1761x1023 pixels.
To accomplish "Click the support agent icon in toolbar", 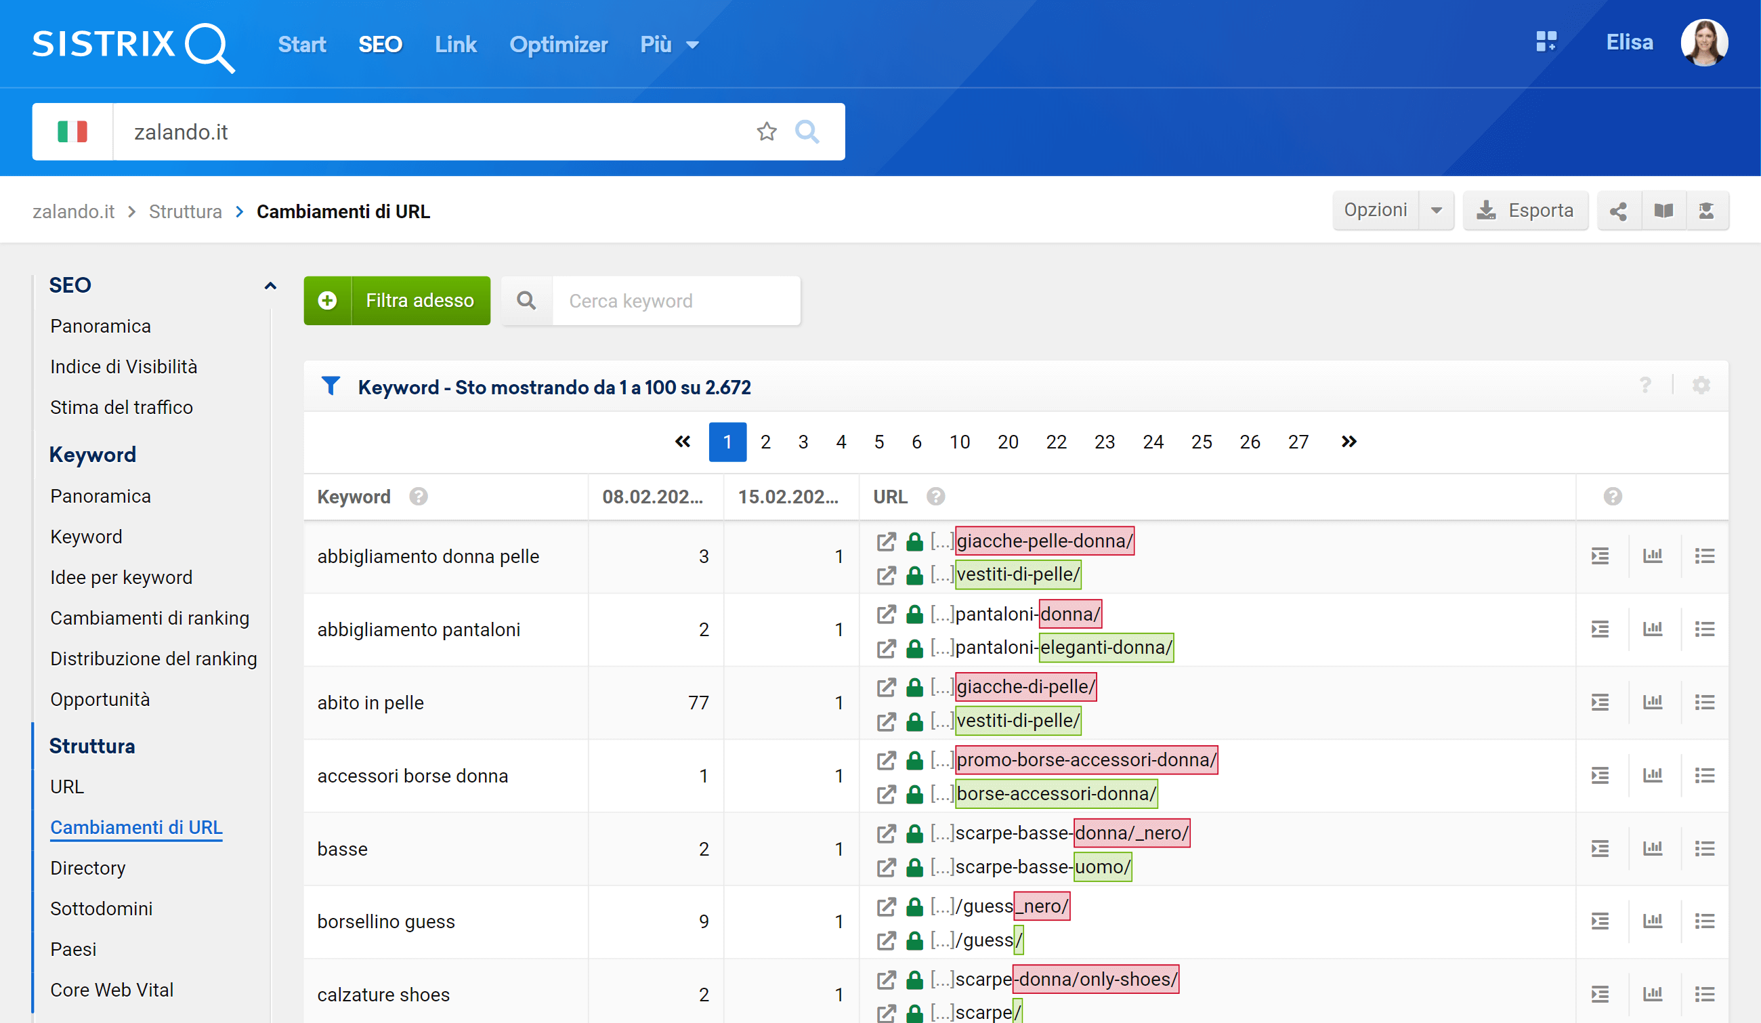I will click(1707, 211).
